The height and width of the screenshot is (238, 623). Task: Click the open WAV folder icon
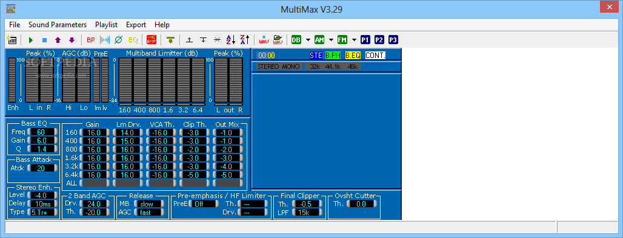278,40
